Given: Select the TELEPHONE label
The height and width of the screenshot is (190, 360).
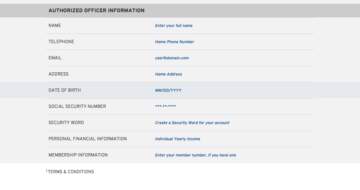Looking at the screenshot, I should pos(61,42).
